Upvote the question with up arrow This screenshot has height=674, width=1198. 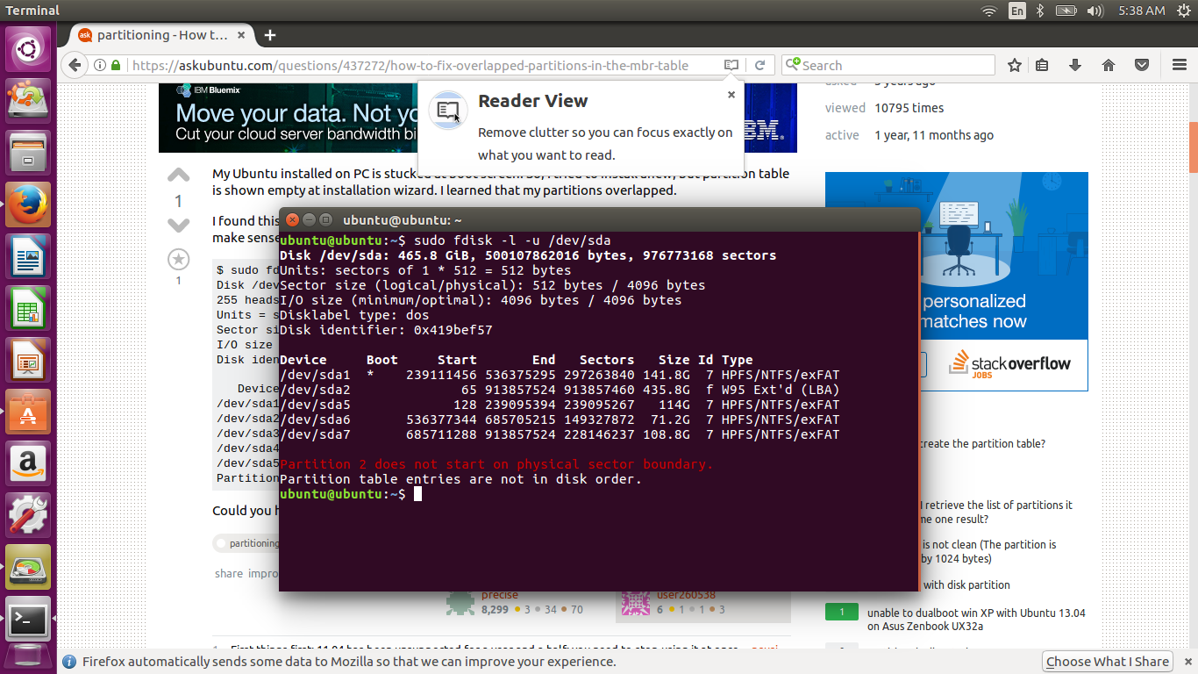(x=178, y=175)
